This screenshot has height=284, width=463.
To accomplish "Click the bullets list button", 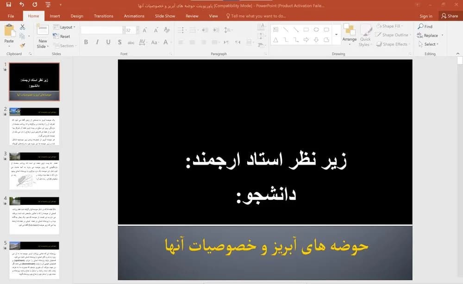I will (x=181, y=30).
